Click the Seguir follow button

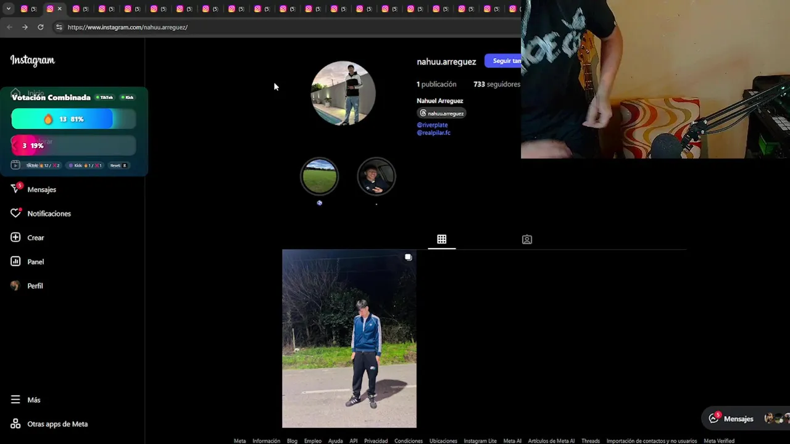pyautogui.click(x=503, y=60)
